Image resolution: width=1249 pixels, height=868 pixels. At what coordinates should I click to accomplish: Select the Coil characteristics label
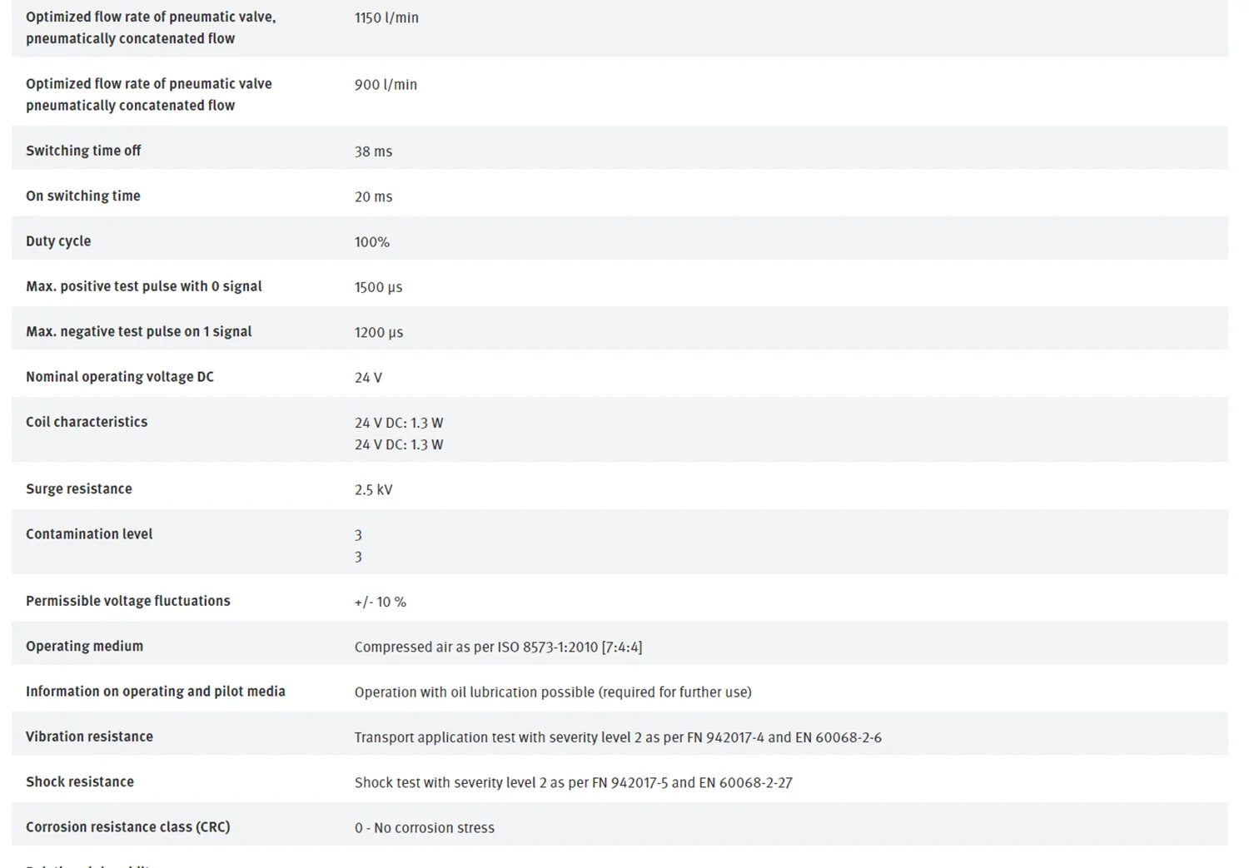tap(87, 422)
